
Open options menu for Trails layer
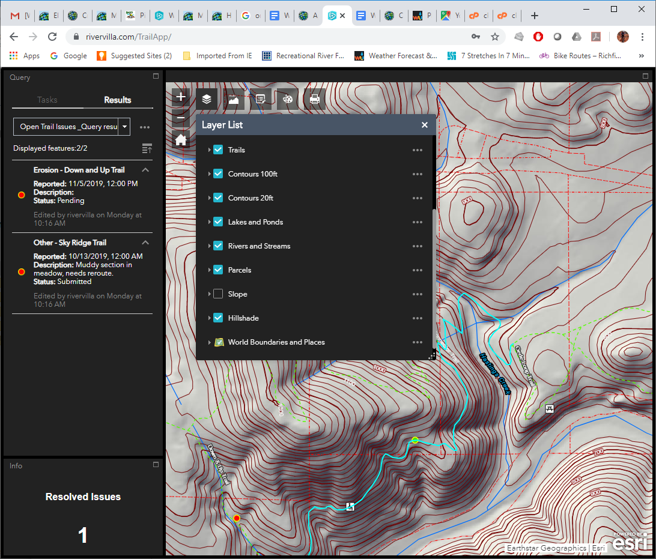(x=418, y=150)
